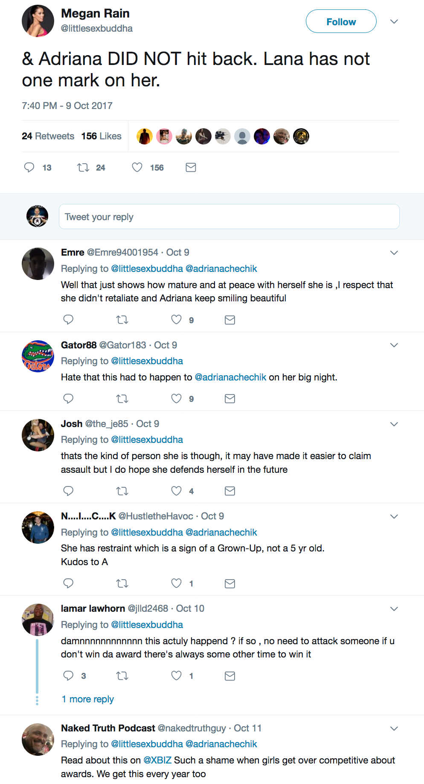Viewport: 424px width, 784px height.
Task: Like Emre's reply tweet
Action: point(176,320)
